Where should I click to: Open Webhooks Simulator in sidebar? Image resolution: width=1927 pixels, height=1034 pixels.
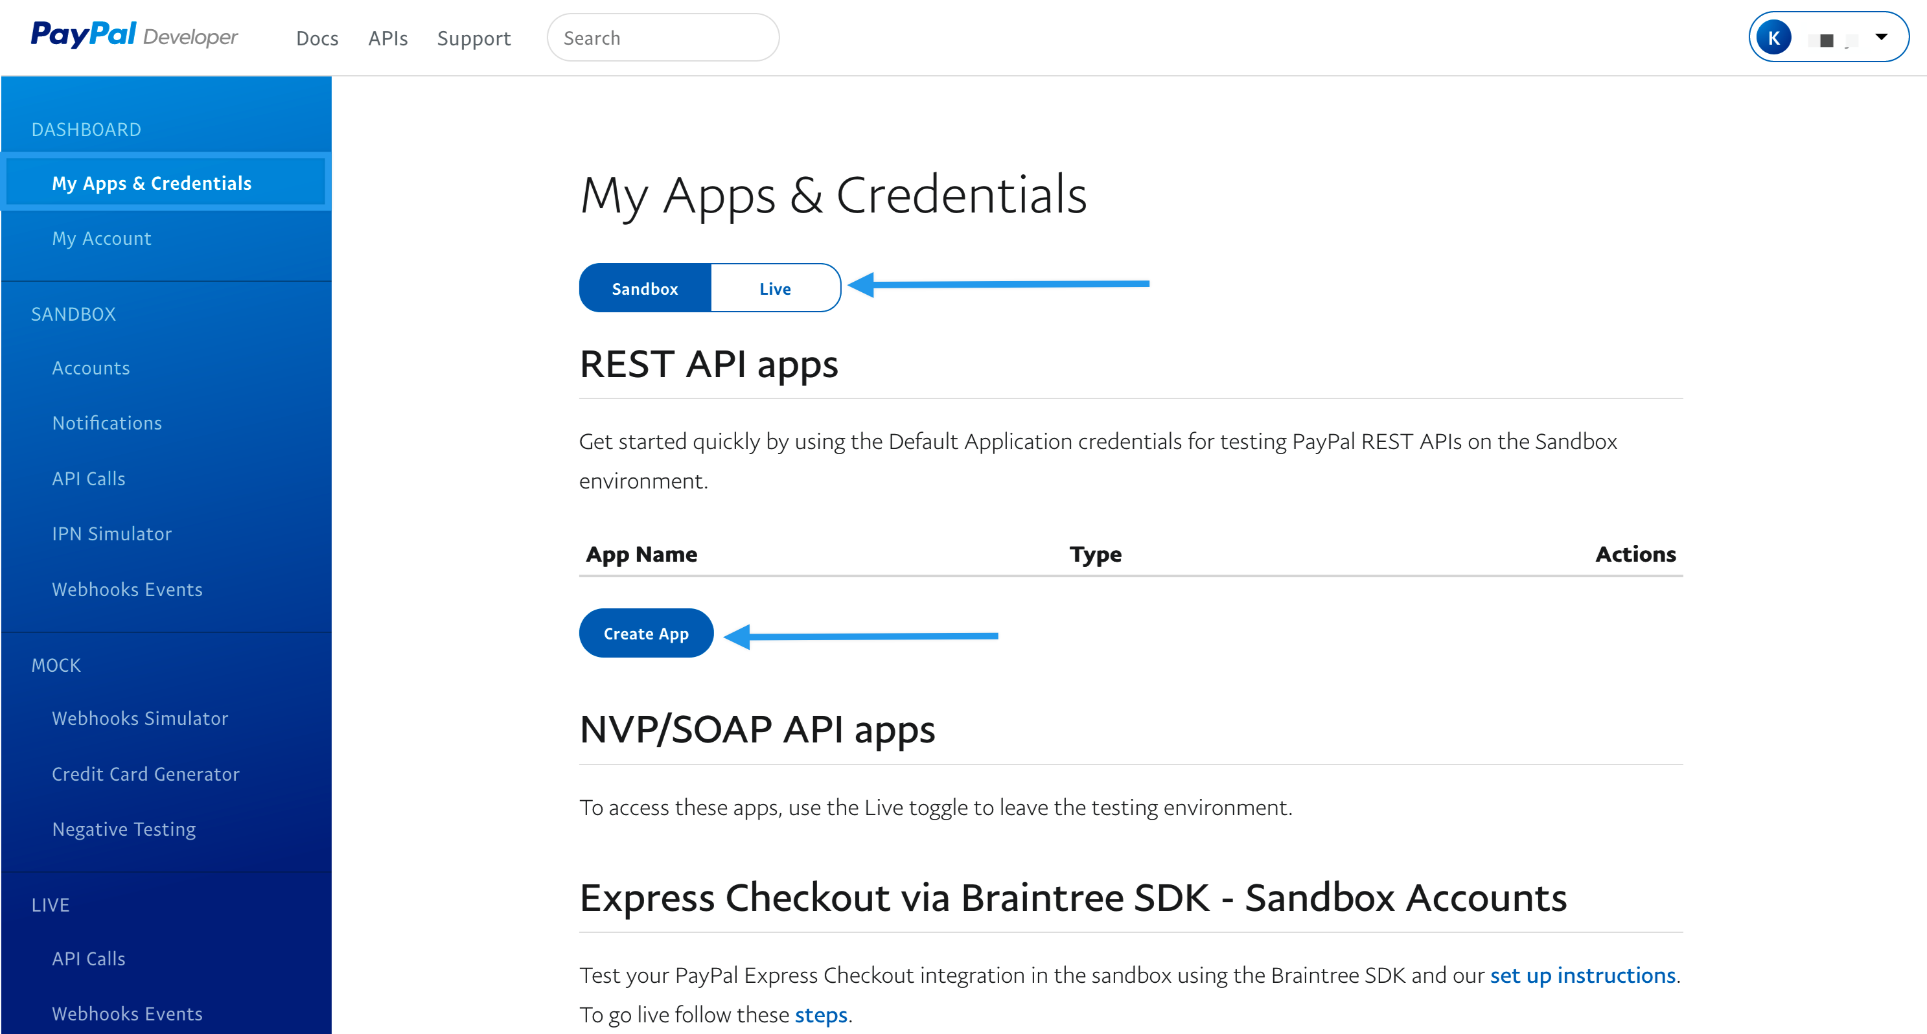140,718
